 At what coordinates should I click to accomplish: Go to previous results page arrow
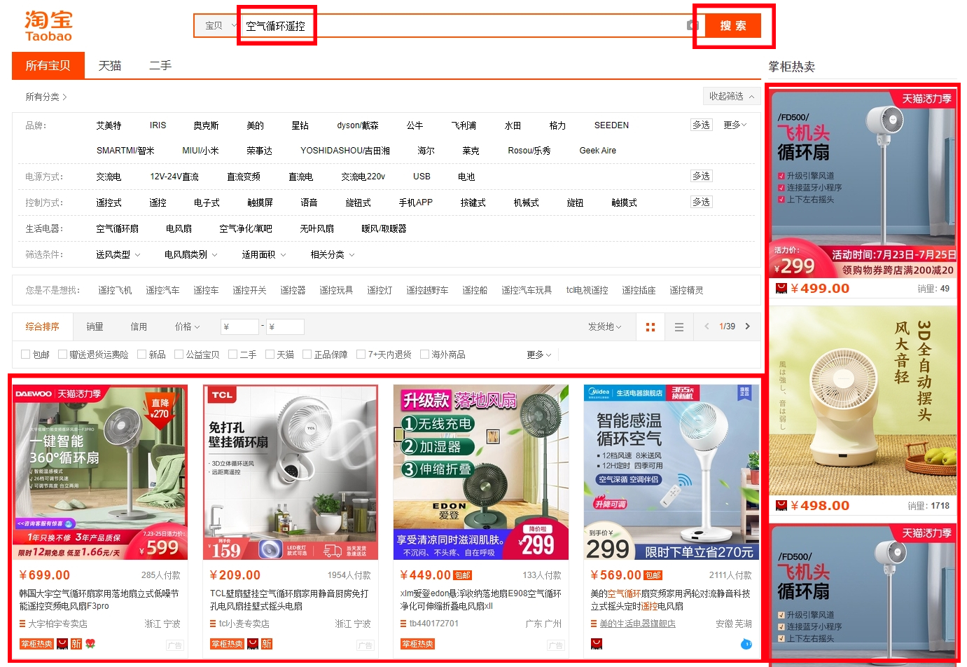[707, 326]
